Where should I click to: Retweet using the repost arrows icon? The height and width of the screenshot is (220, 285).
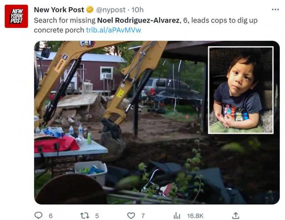[86, 215]
